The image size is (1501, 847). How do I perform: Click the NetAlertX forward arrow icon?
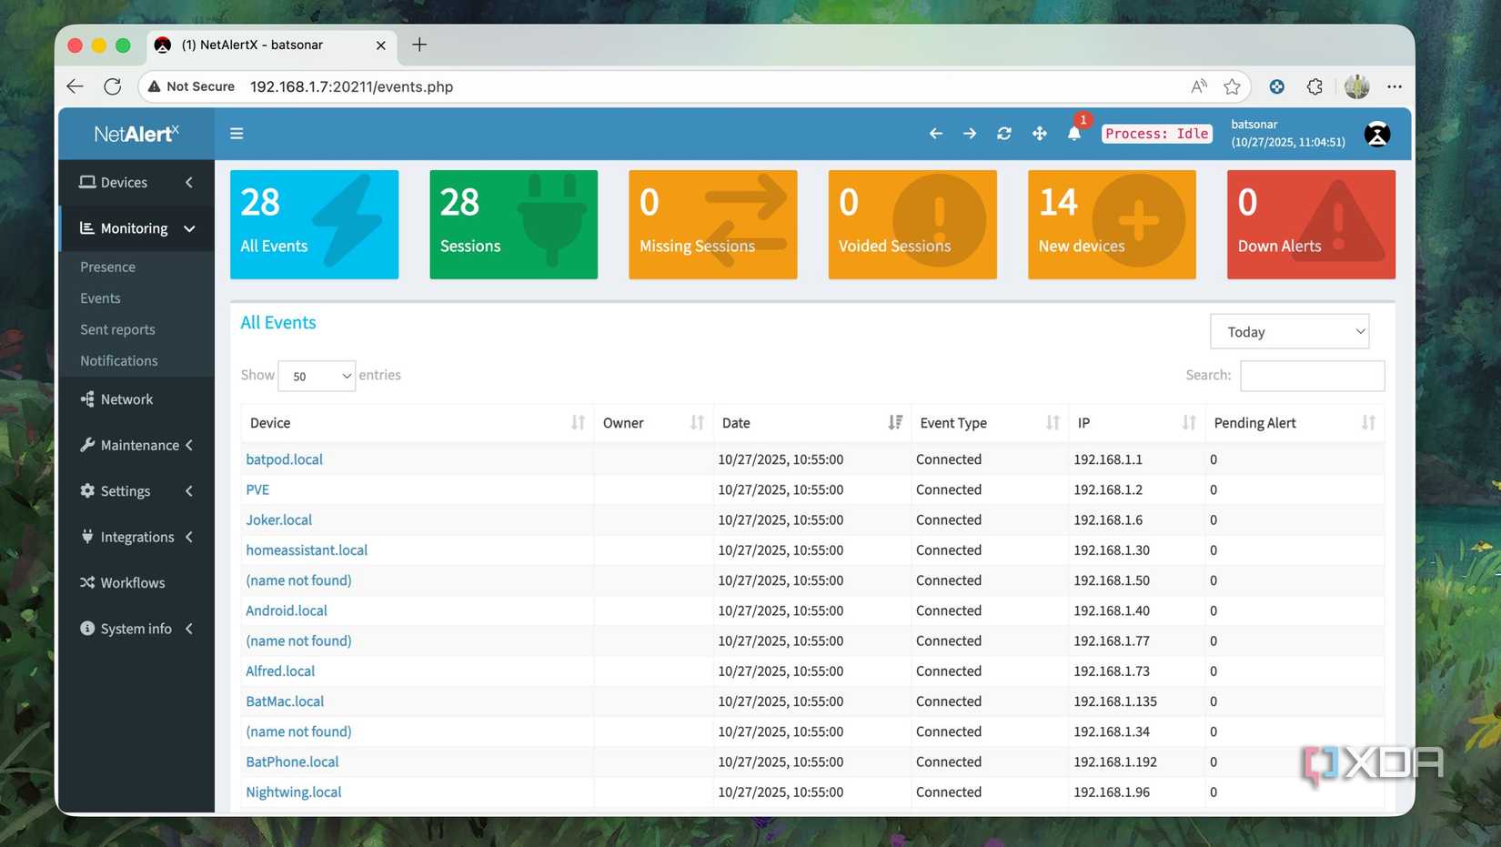click(x=970, y=134)
